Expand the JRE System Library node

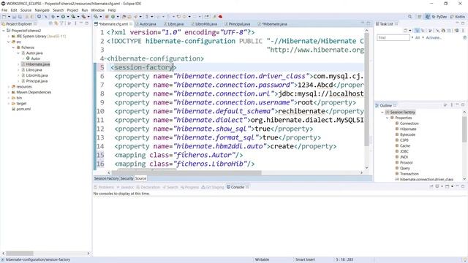[9, 36]
